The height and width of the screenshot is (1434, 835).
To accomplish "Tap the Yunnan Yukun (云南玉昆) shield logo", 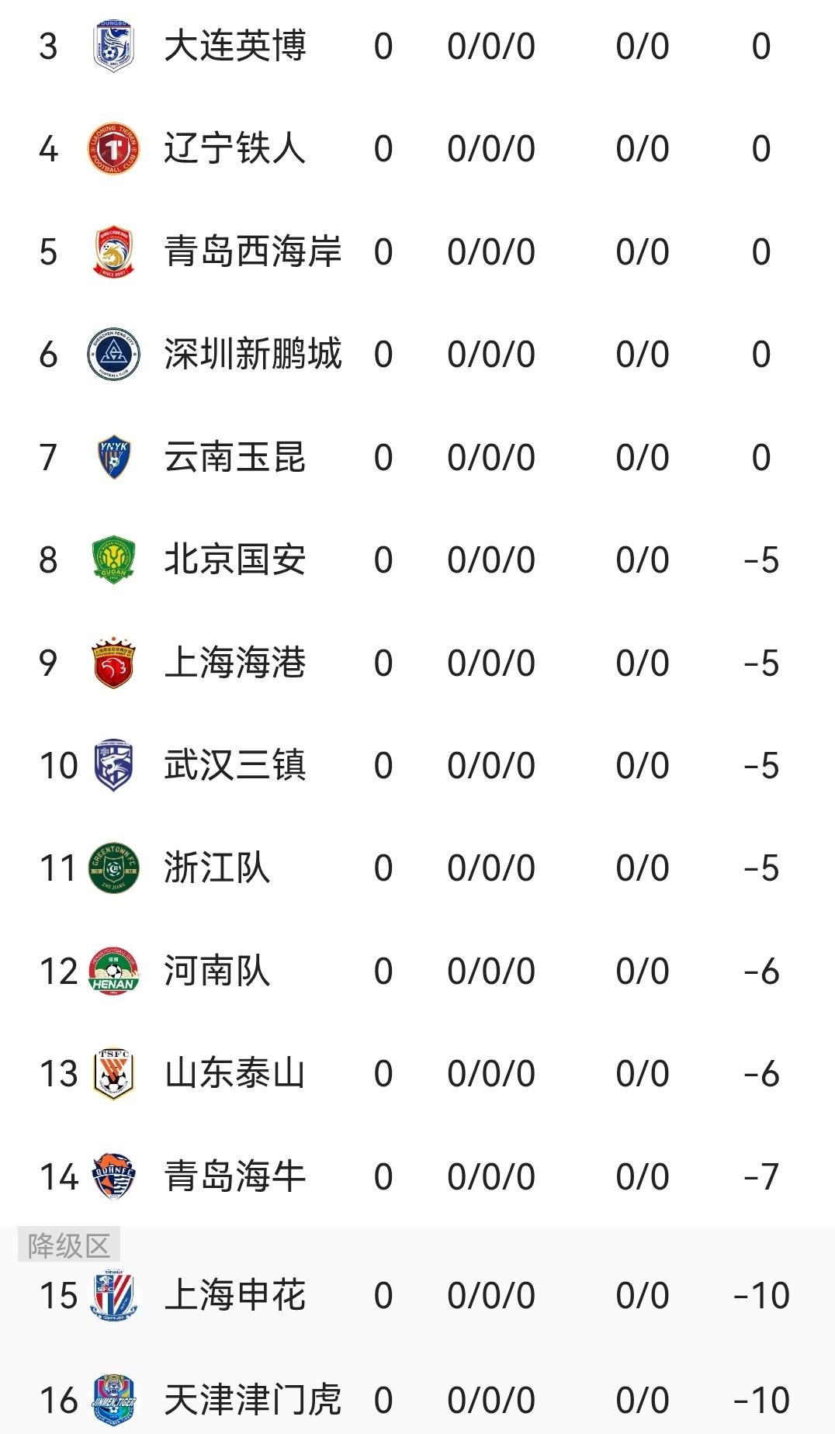I will [113, 457].
